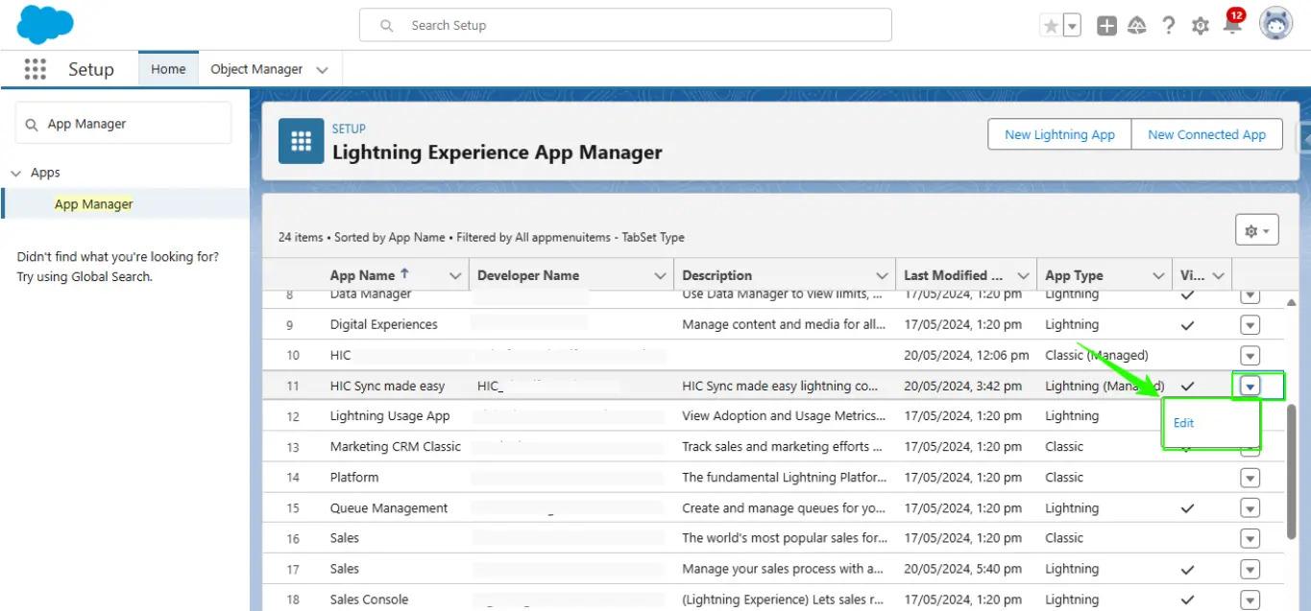This screenshot has height=611, width=1311.
Task: Open App Type column options chevron
Action: pos(1158,276)
